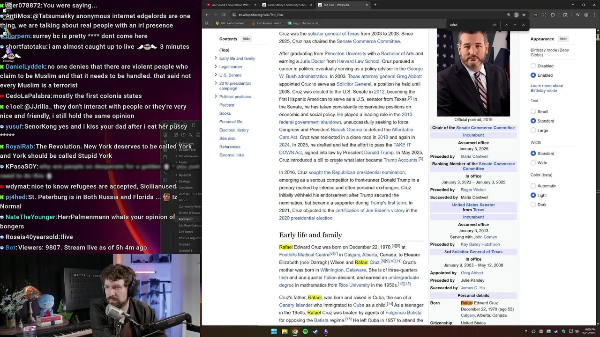The image size is (600, 337).
Task: Choose Light color mode
Action: 533,195
